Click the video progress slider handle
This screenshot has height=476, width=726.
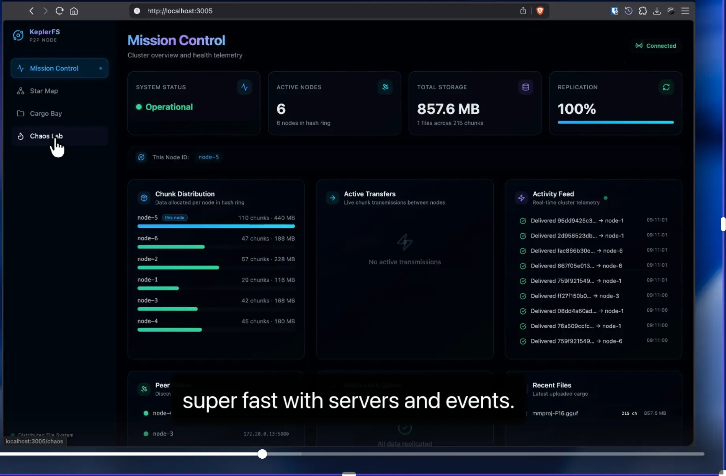(262, 454)
